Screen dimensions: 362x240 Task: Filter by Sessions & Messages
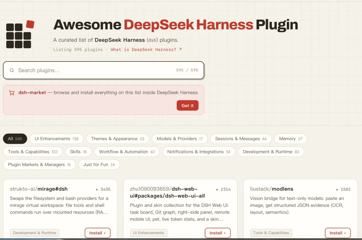[241, 139]
